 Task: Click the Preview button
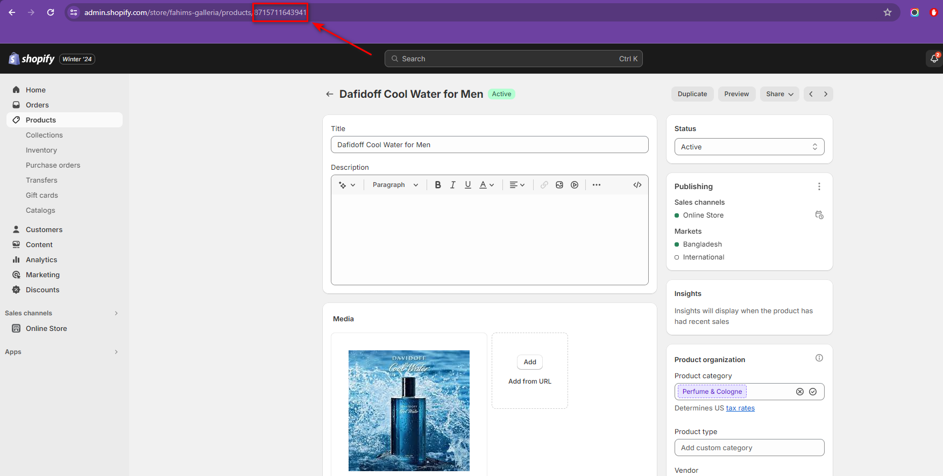(x=736, y=94)
